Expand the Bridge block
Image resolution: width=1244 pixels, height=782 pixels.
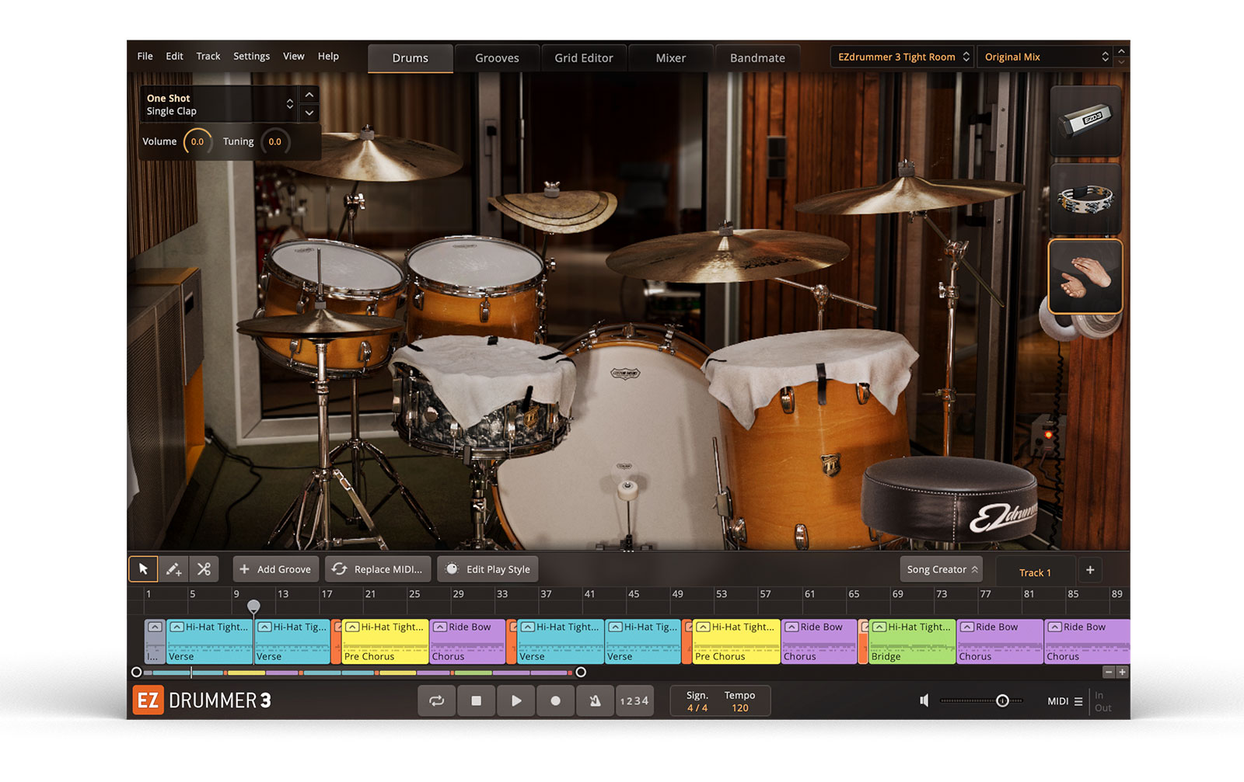click(x=879, y=627)
